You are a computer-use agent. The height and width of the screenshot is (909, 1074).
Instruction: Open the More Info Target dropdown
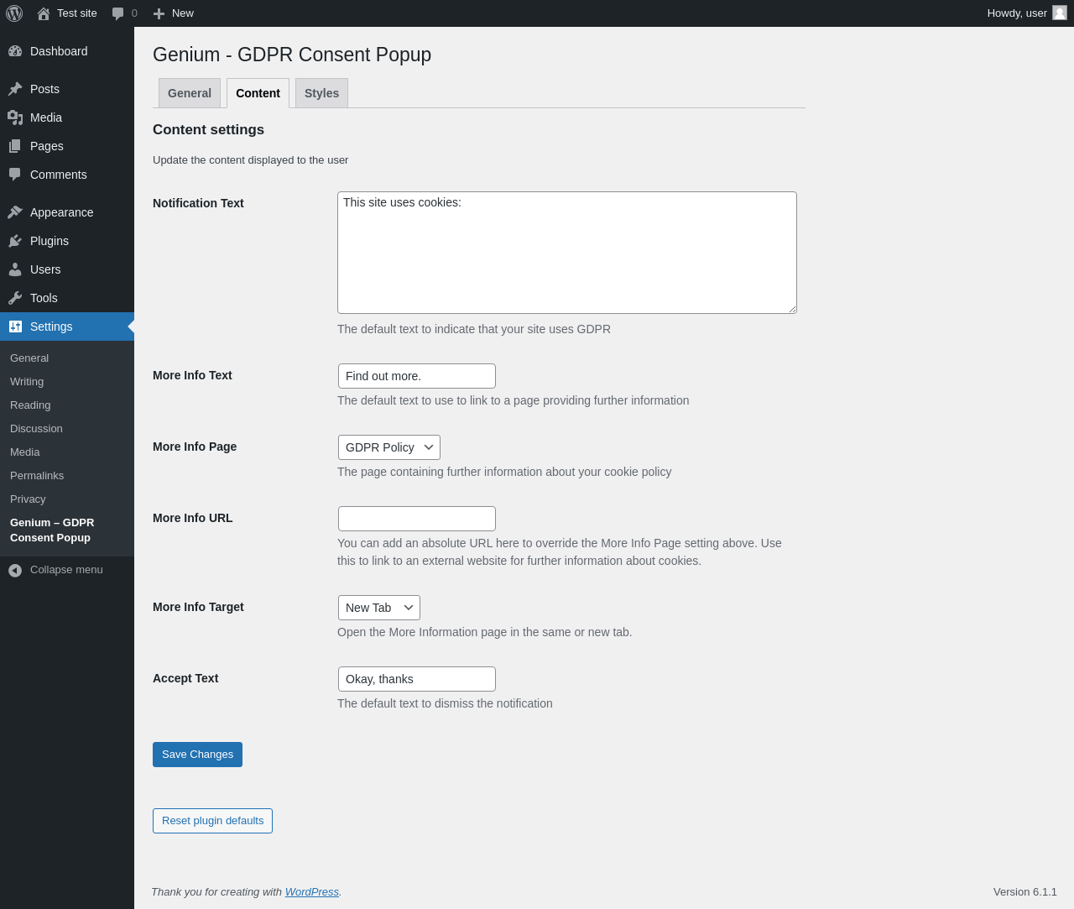coord(379,608)
